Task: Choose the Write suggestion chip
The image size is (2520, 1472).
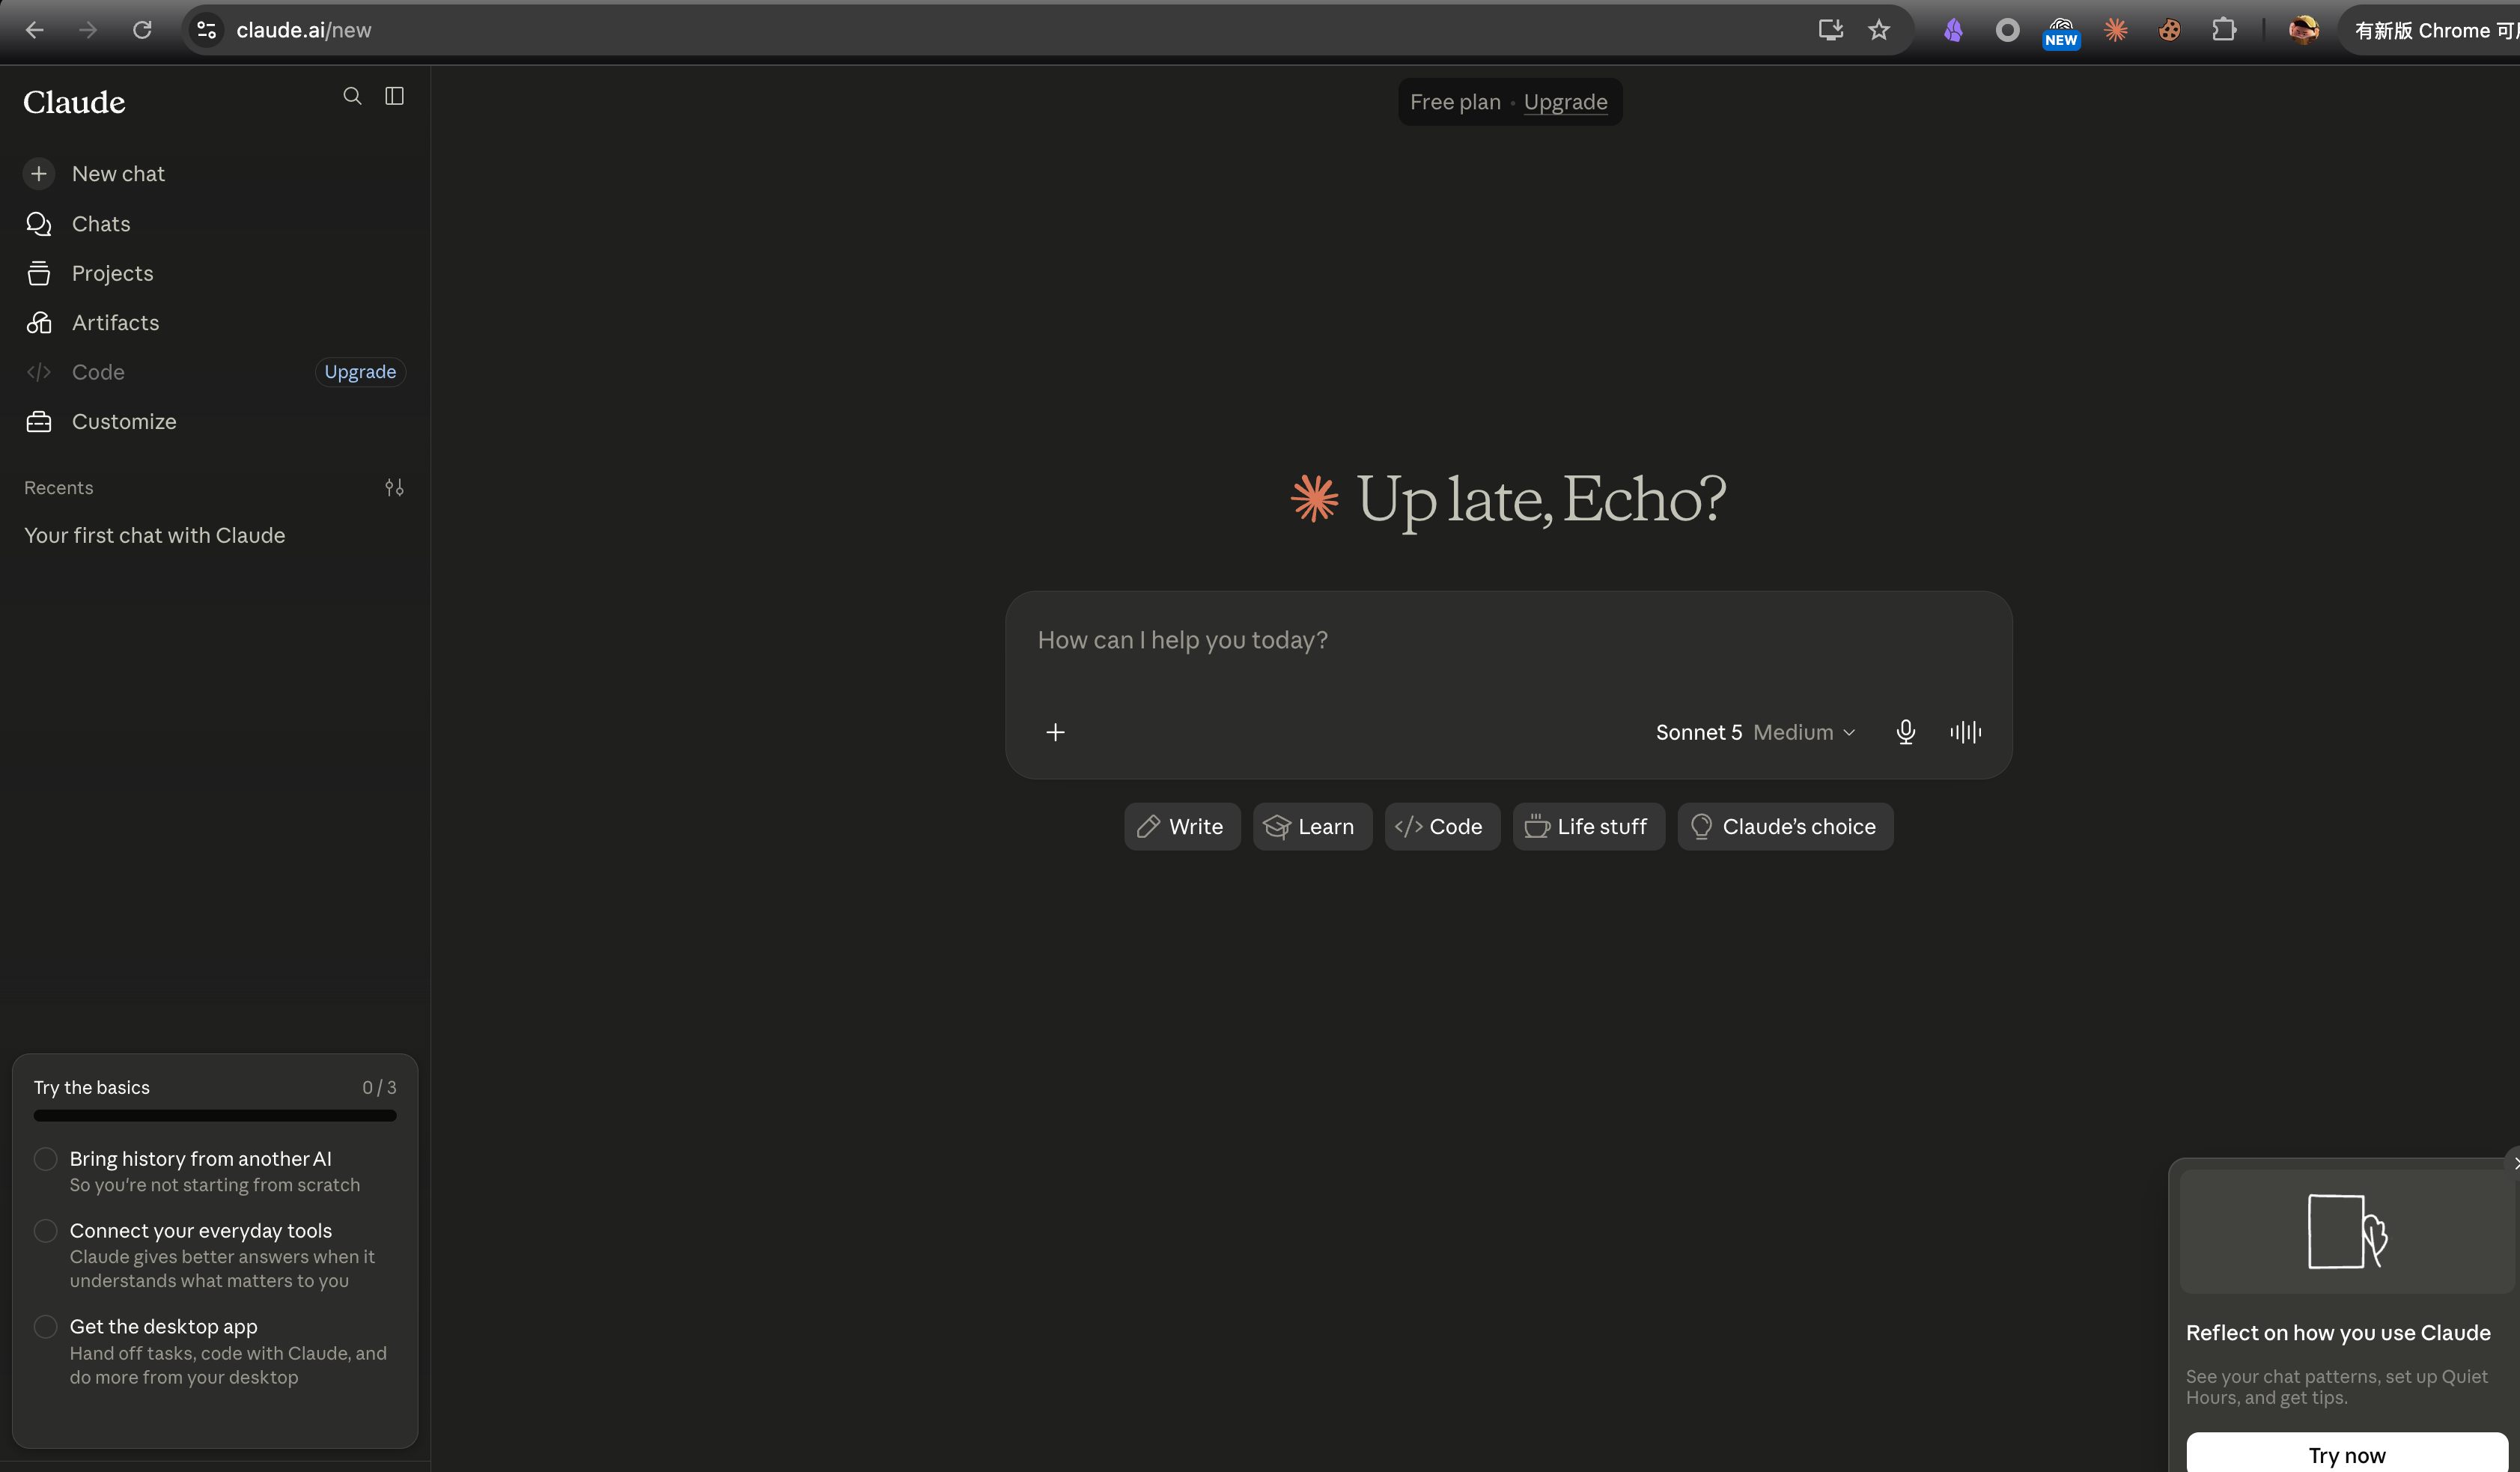Action: (1182, 827)
